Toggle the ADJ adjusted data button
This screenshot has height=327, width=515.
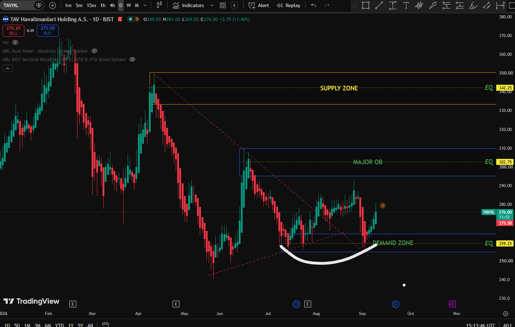tap(508, 325)
